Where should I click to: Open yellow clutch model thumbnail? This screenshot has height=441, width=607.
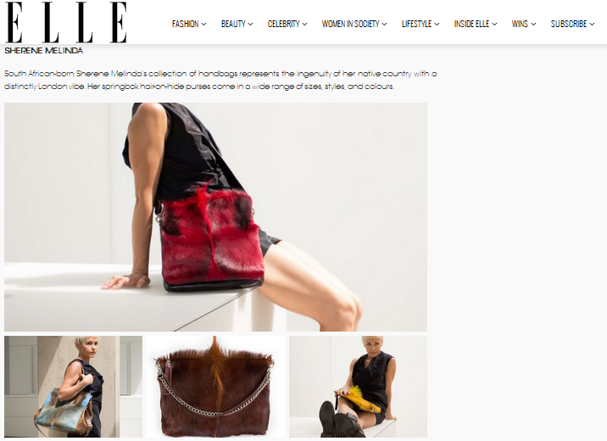[358, 387]
